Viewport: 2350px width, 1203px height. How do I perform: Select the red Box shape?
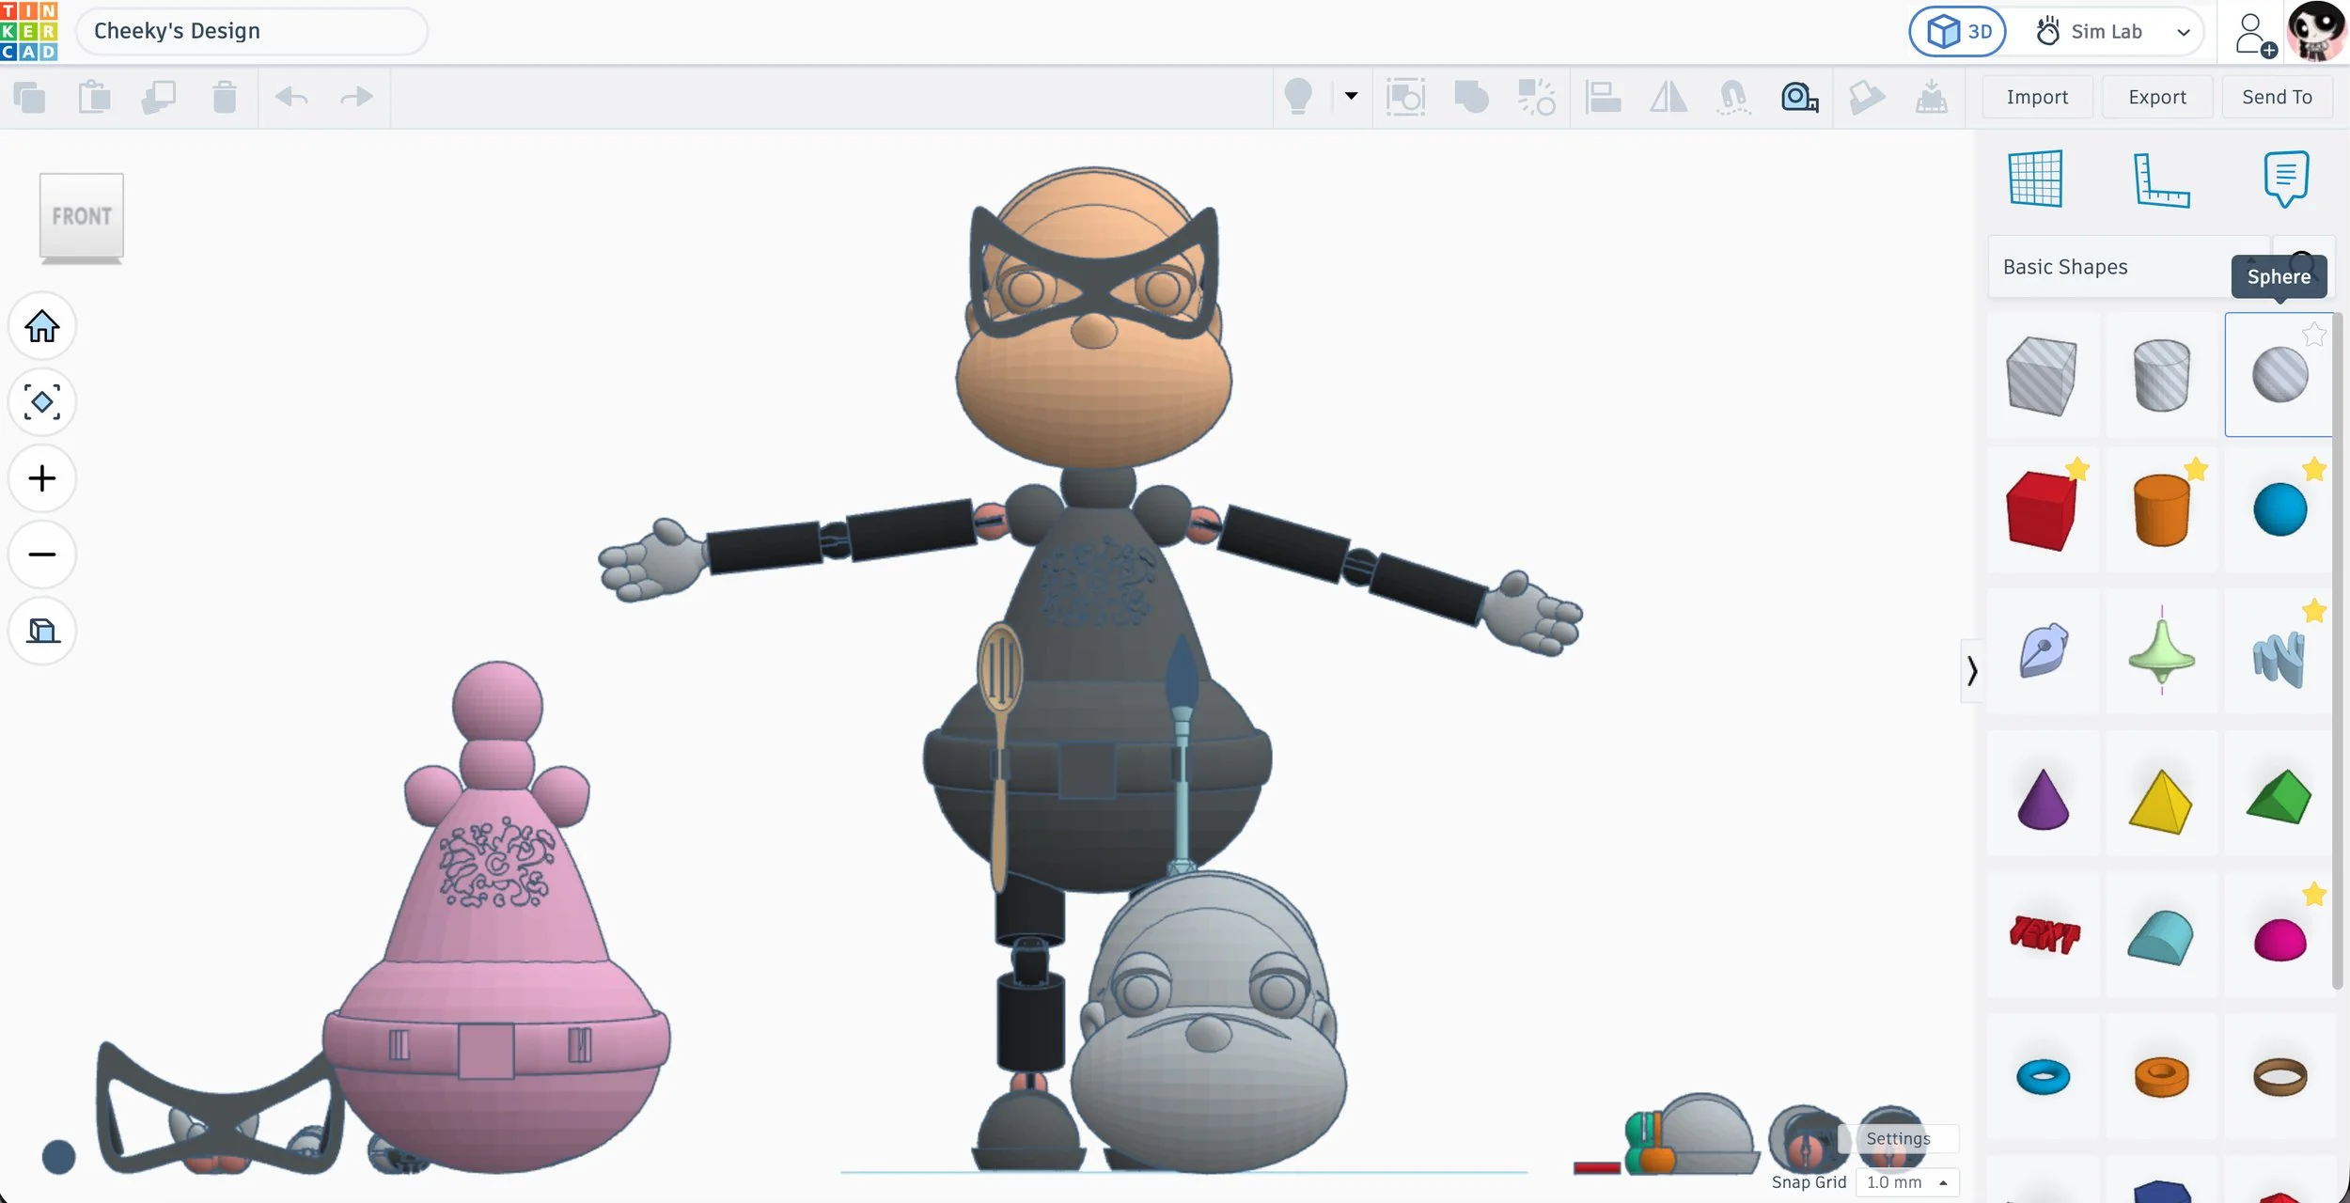(x=2042, y=510)
